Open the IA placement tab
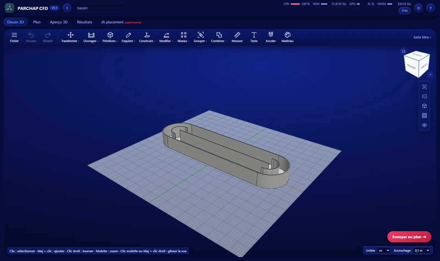The height and width of the screenshot is (261, 440). click(121, 22)
